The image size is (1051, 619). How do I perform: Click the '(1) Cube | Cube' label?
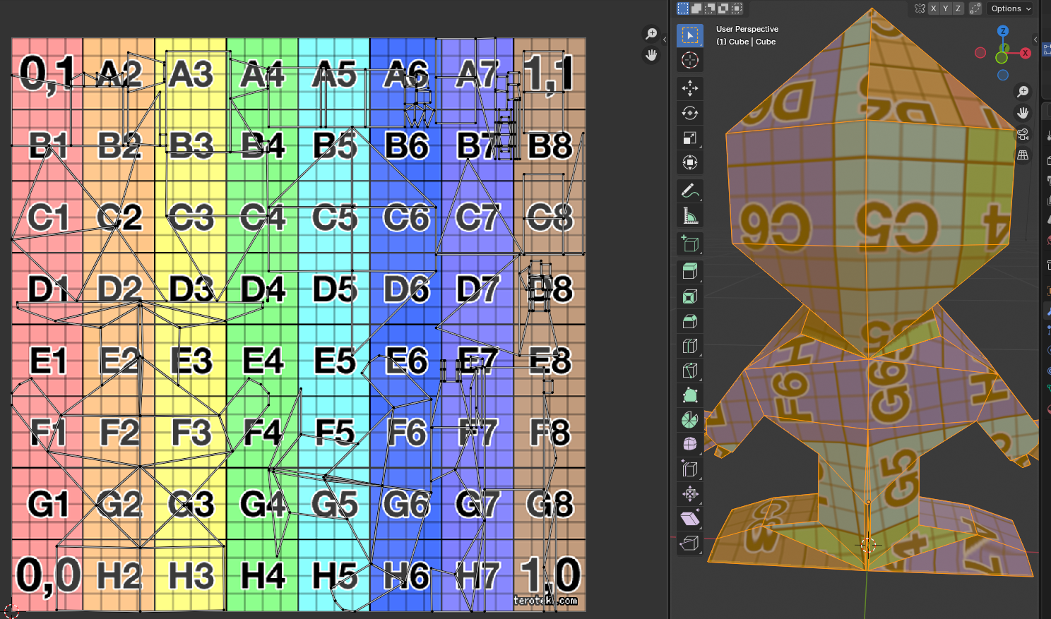pos(746,42)
